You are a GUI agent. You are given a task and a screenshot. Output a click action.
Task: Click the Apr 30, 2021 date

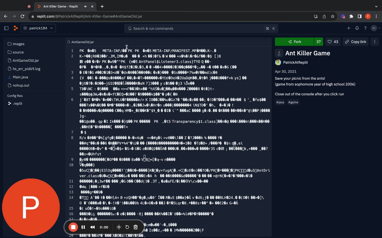click(286, 72)
